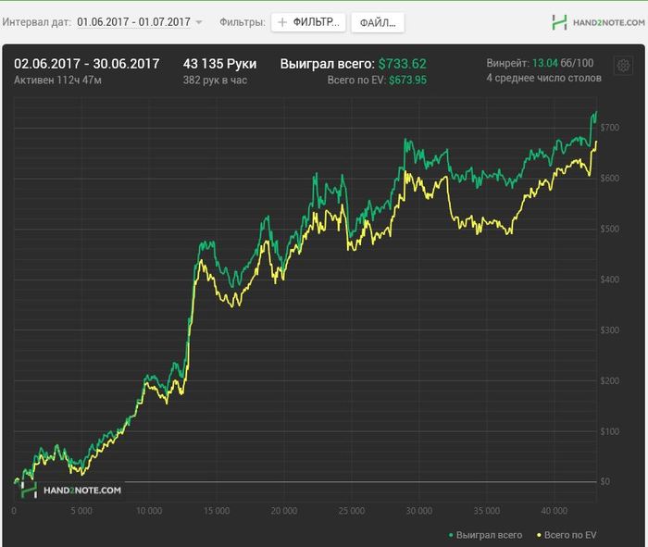Screen dimensions: 648x547
Task: Click the Активен 112ч 47м text
Action: (57, 80)
